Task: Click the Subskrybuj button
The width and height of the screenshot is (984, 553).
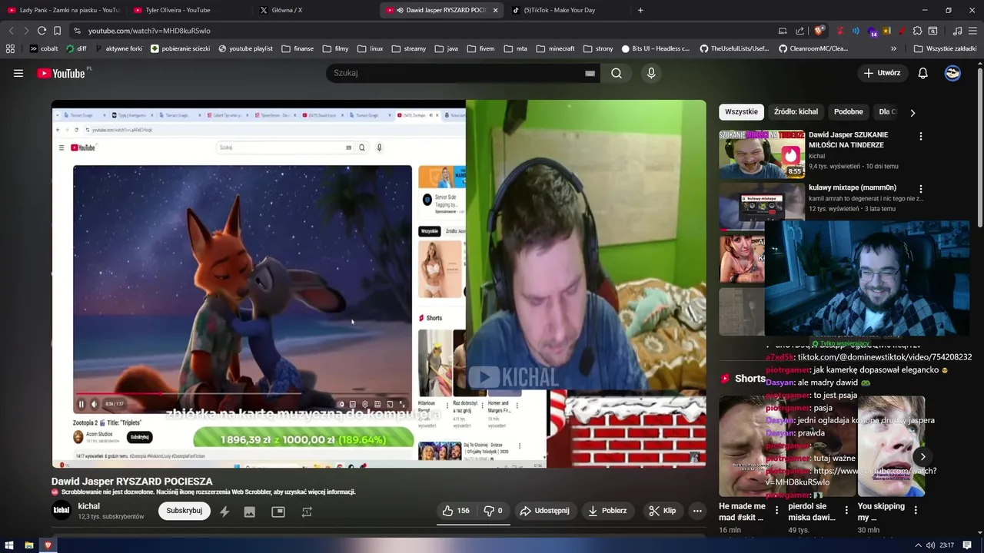Action: (184, 511)
